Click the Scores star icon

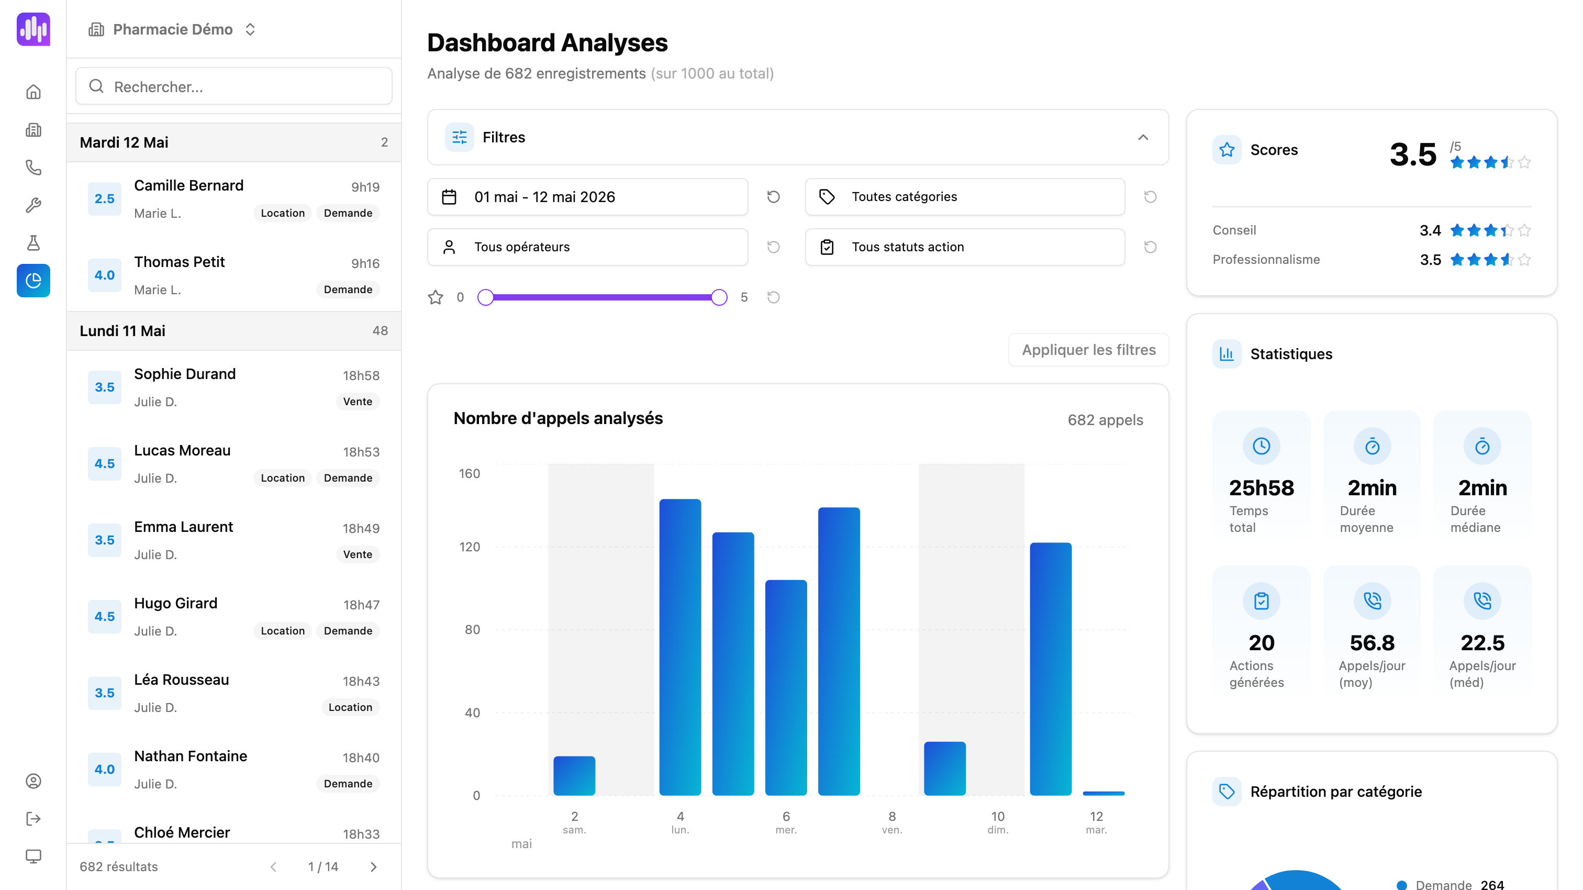pyautogui.click(x=1227, y=150)
